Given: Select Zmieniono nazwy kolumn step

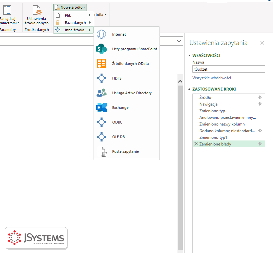Looking at the screenshot, I should [229, 124].
